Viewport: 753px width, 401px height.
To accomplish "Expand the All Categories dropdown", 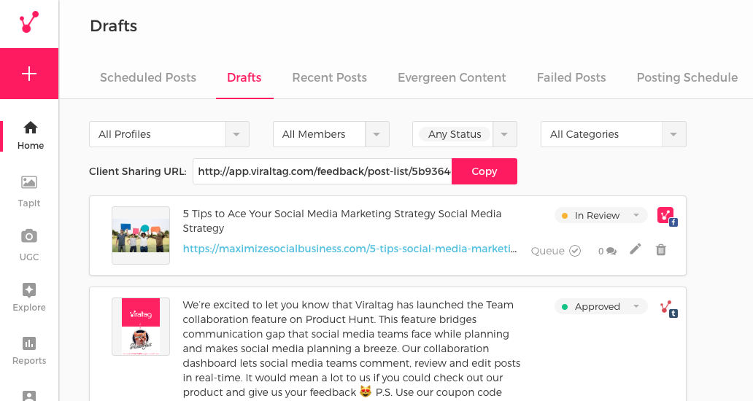I will click(x=613, y=134).
